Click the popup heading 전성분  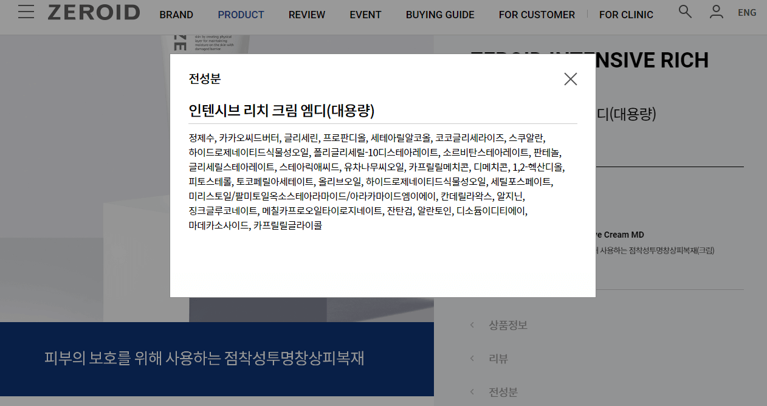(205, 78)
